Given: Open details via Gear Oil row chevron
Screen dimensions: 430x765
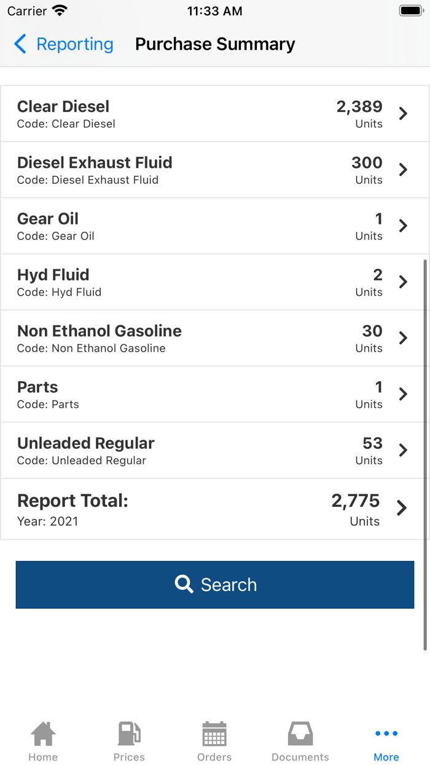Looking at the screenshot, I should [x=404, y=226].
